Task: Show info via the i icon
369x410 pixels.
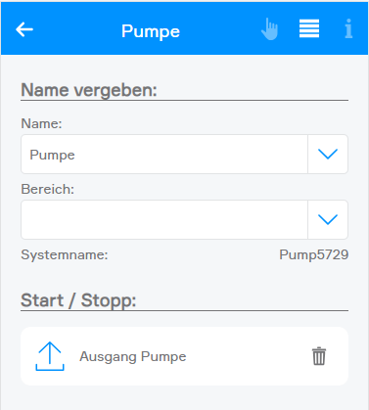Action: pos(348,28)
